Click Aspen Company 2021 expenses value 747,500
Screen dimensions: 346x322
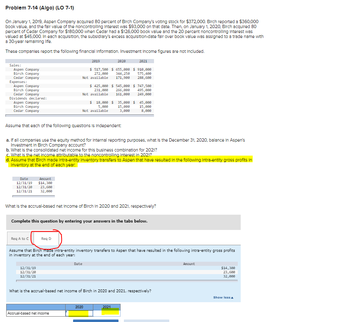142,86
